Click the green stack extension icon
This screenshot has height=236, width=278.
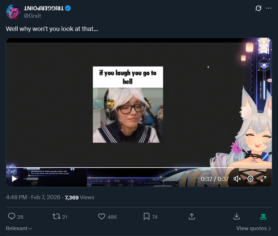[x=263, y=216]
